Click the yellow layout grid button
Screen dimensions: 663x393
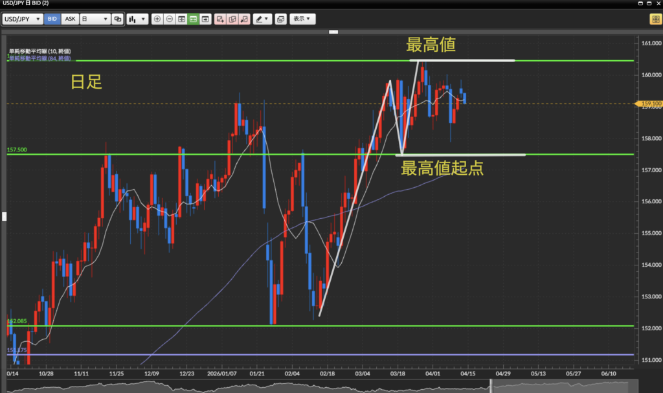coord(655,19)
